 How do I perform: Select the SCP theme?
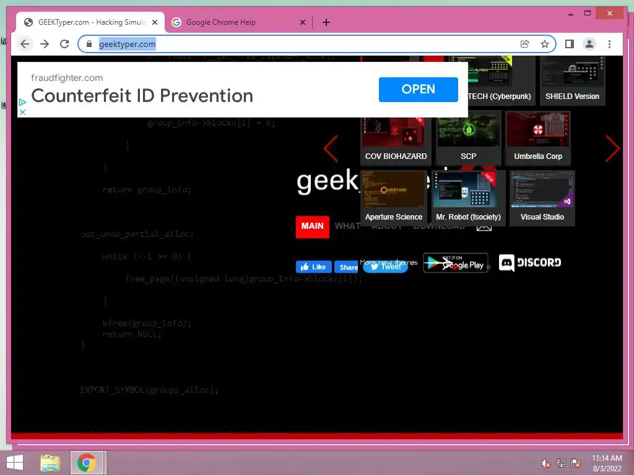[x=468, y=138]
